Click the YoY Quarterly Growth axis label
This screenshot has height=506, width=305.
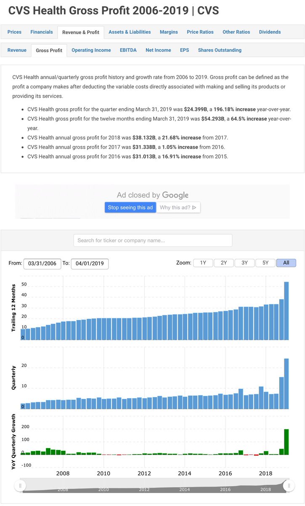point(13,442)
